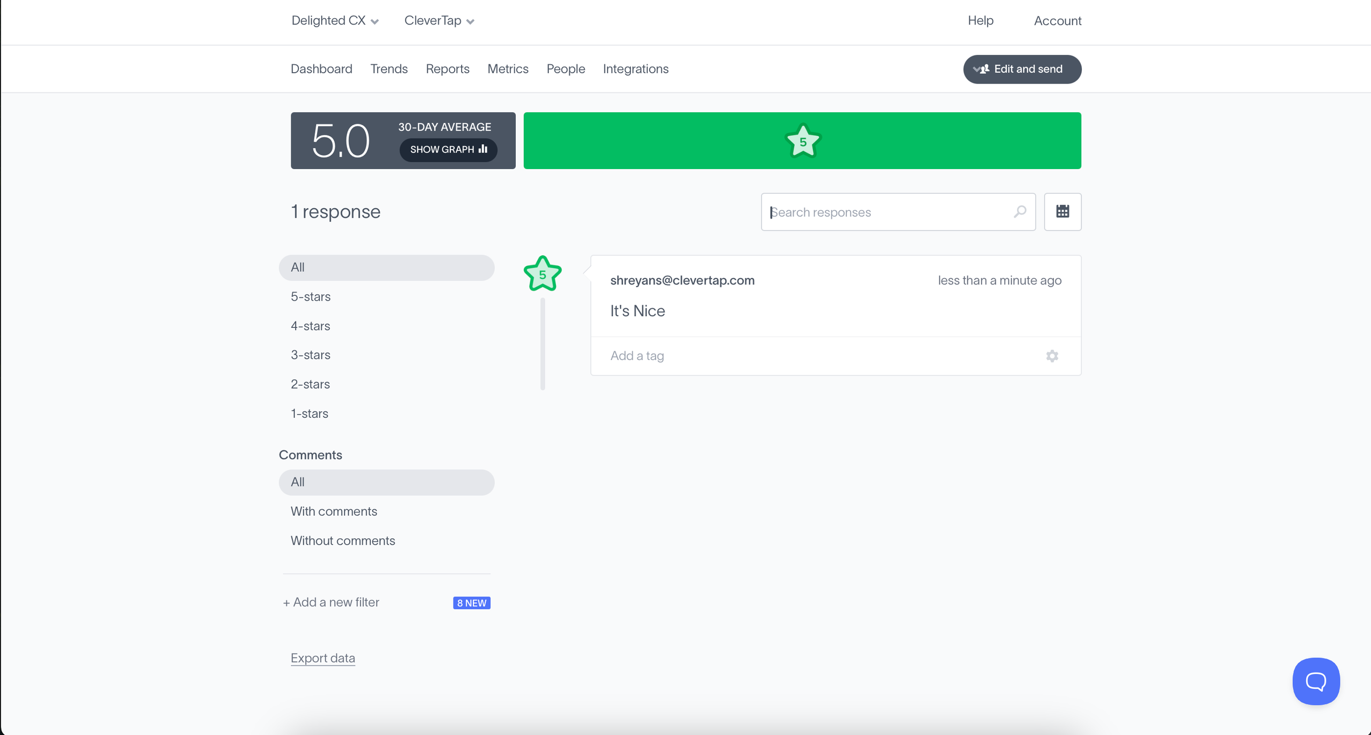Filter responses With comments
The height and width of the screenshot is (735, 1371).
coord(334,511)
